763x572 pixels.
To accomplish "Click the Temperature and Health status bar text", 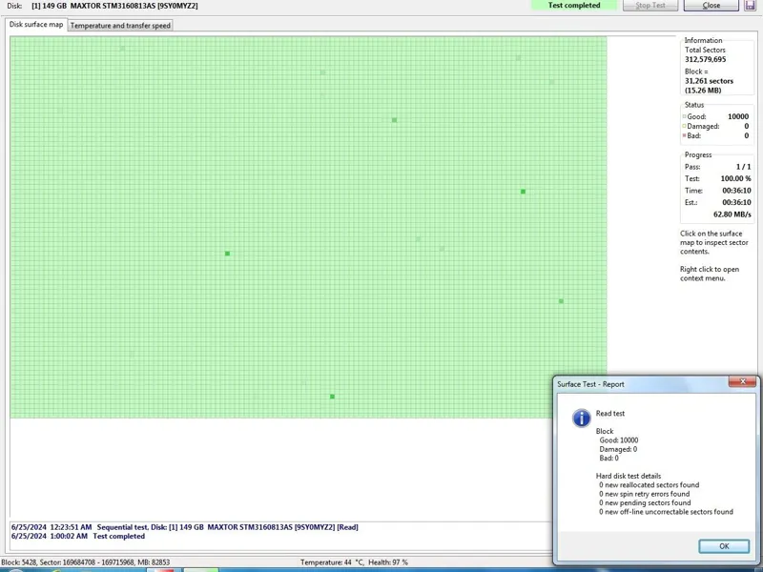I will 354,562.
